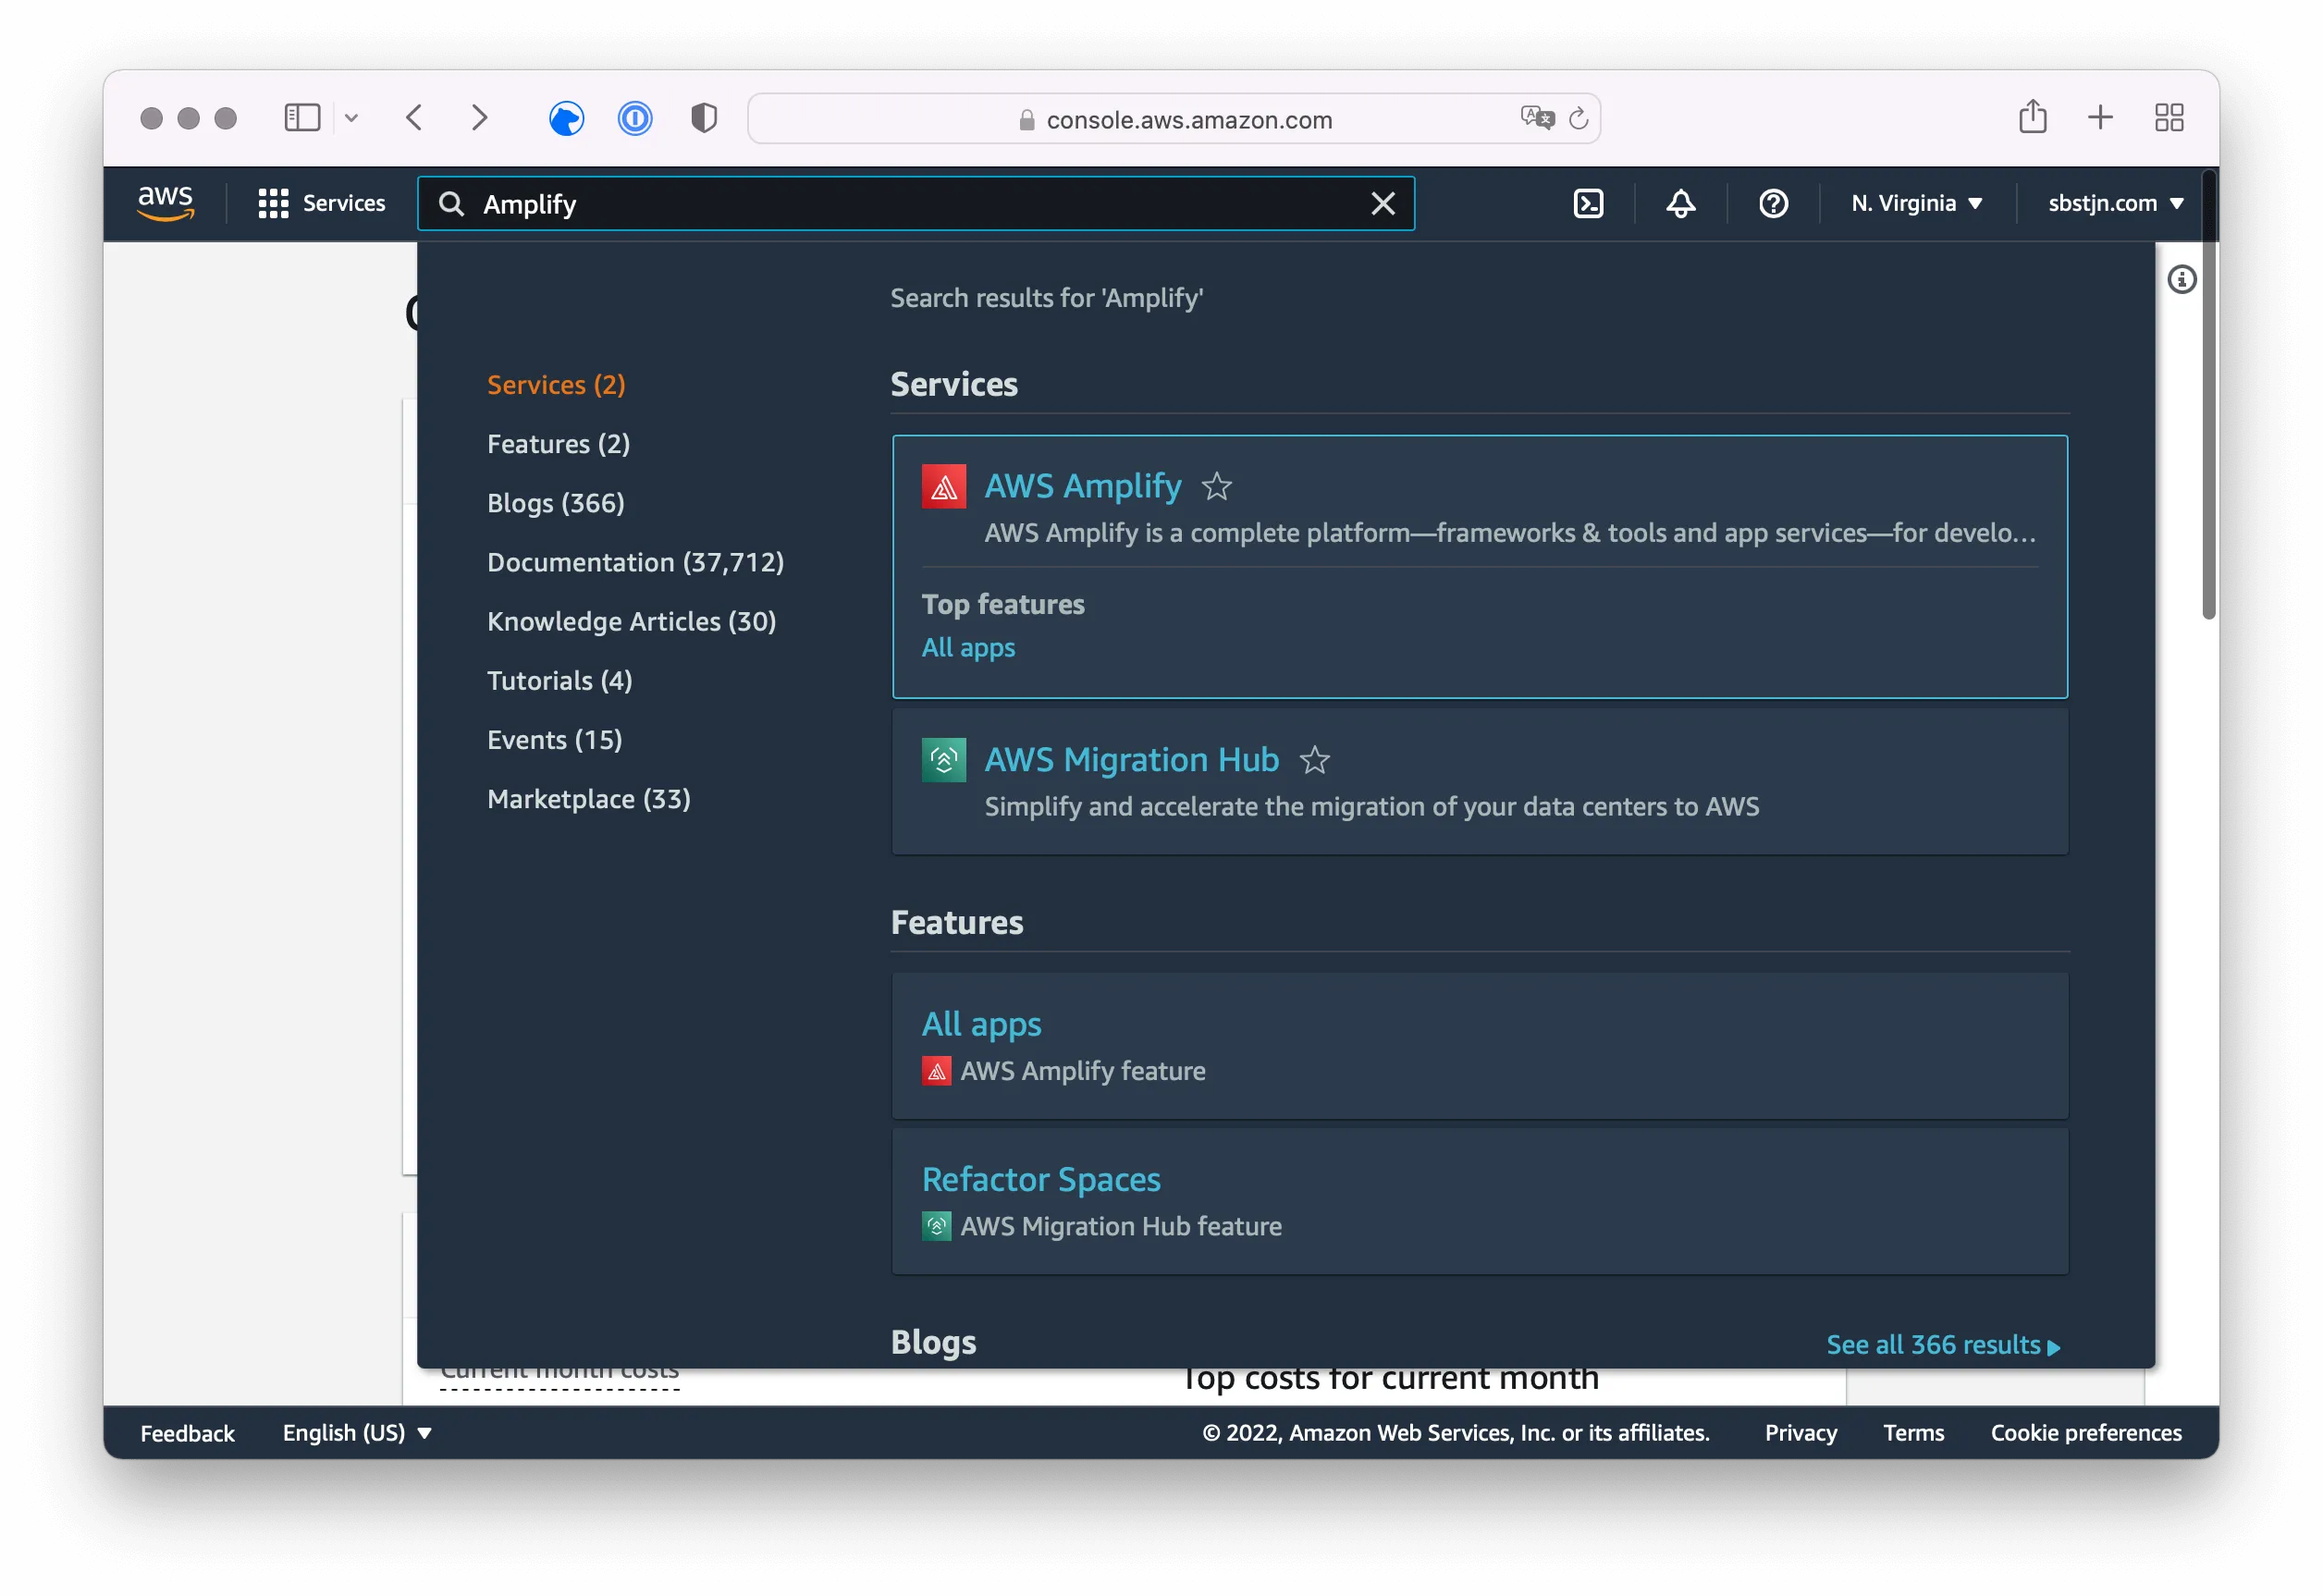Open the N. Virginia region dropdown
The image size is (2323, 1596).
pos(1915,203)
